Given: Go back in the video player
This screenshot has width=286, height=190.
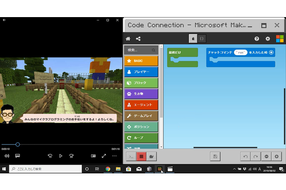Looking at the screenshot, I should (4, 20).
